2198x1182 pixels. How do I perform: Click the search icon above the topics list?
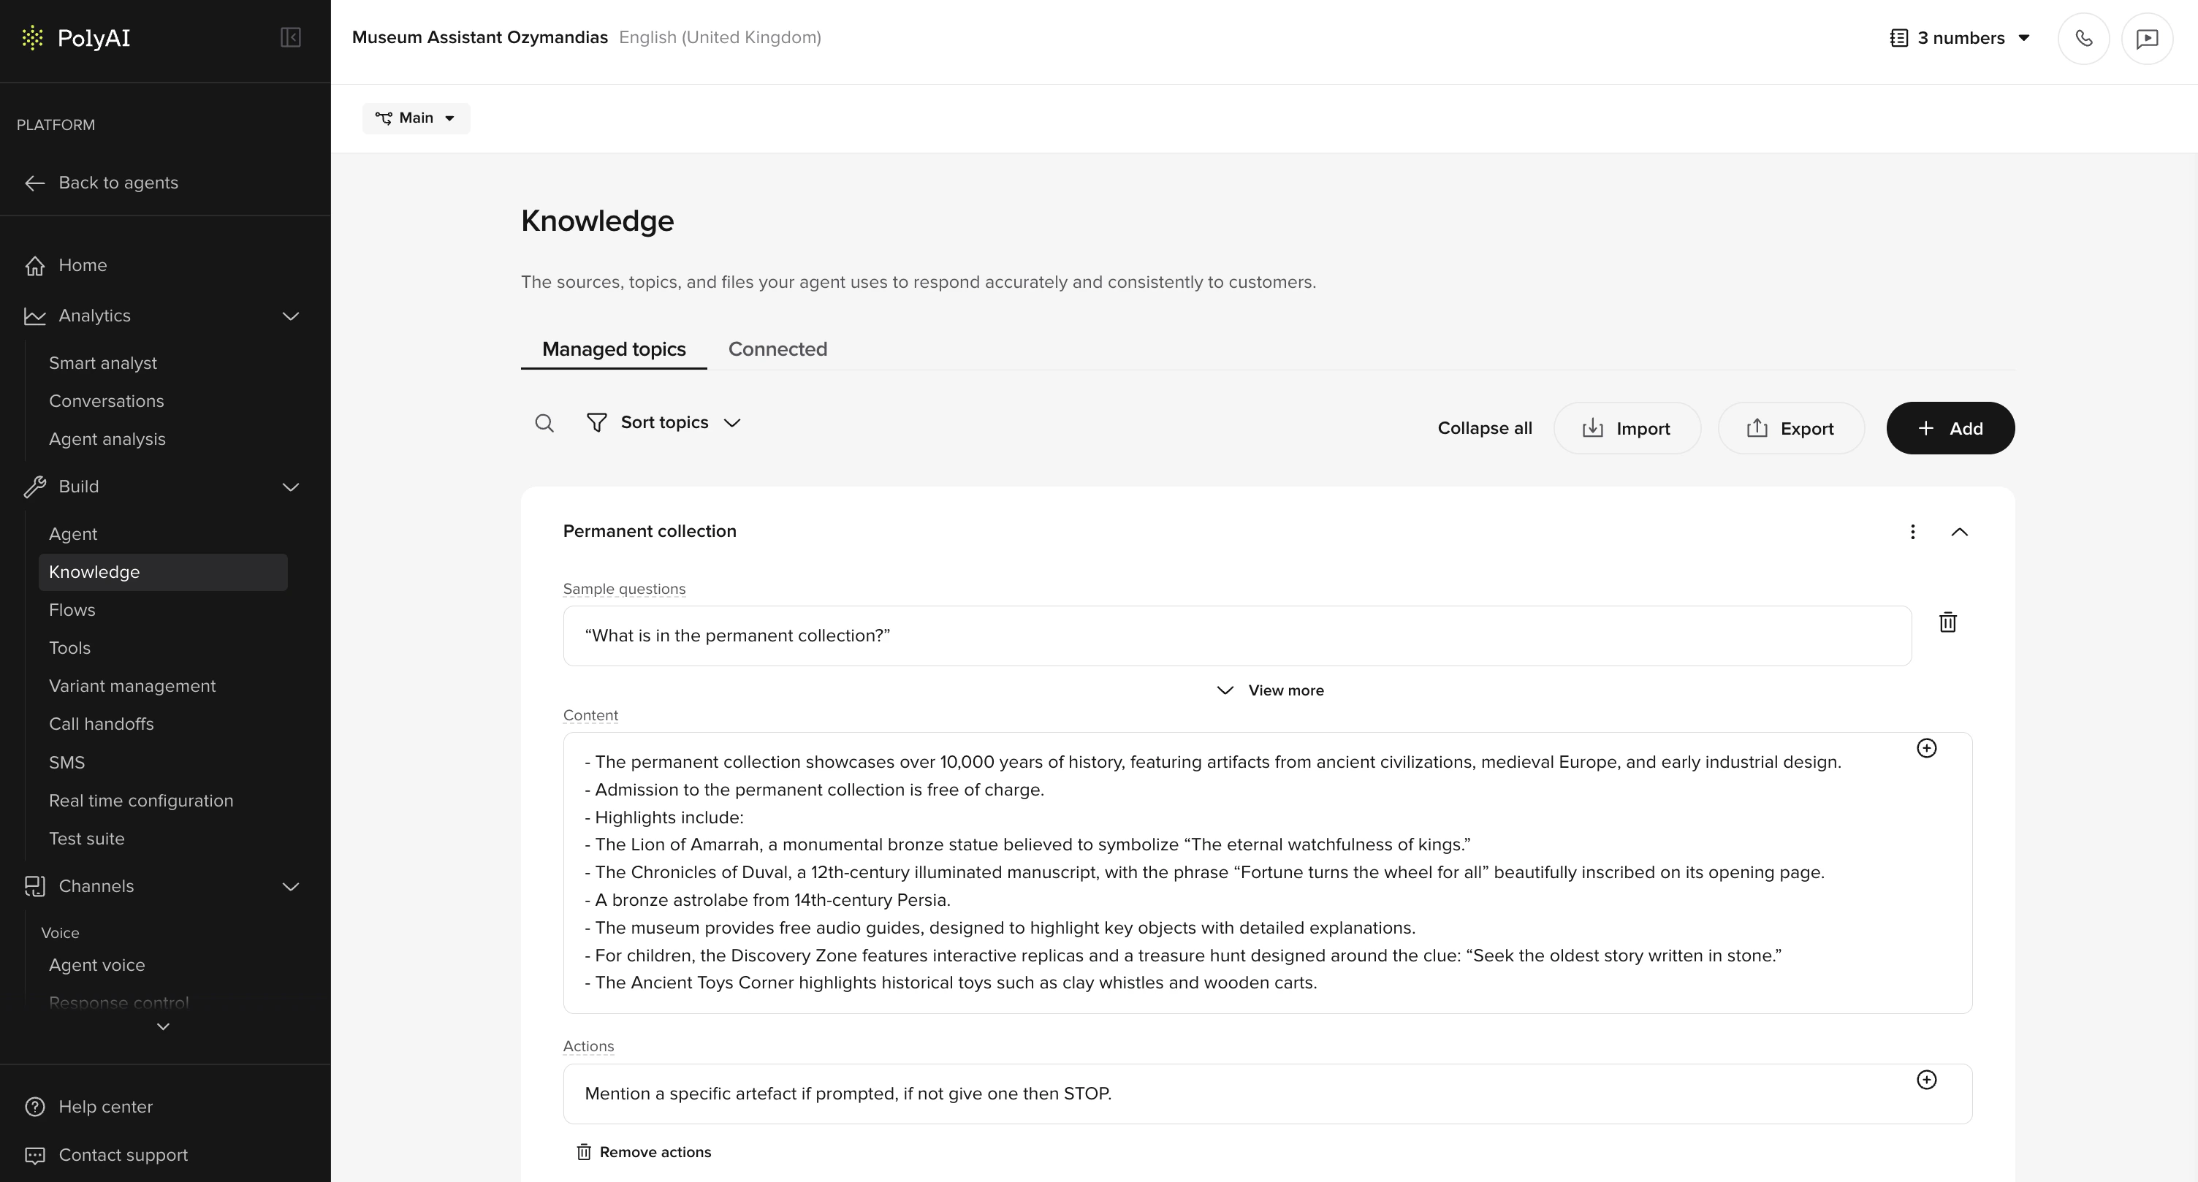[x=544, y=422]
